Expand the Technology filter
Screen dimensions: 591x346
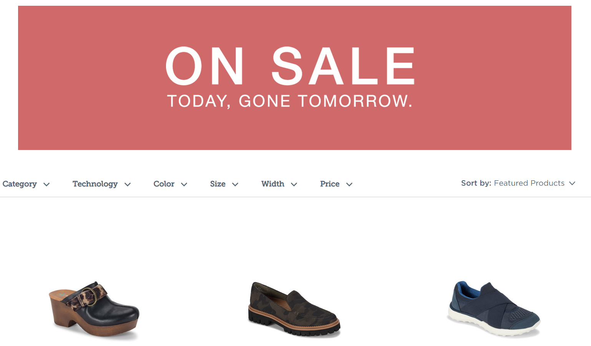click(102, 184)
